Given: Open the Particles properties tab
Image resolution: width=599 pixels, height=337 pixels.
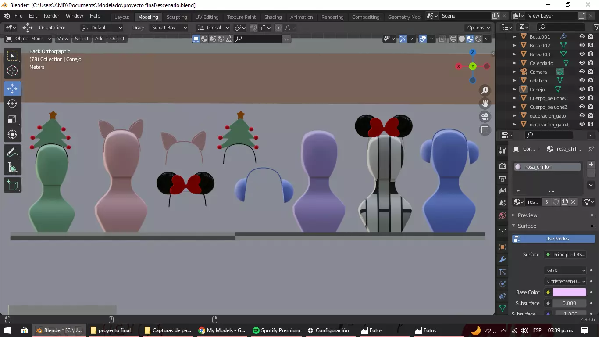Looking at the screenshot, I should [x=503, y=272].
